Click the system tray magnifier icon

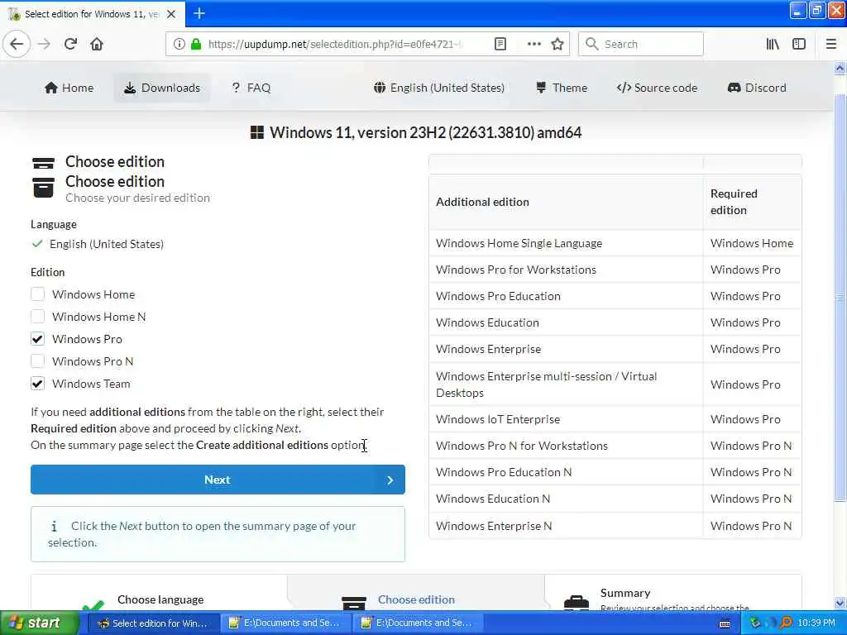(x=786, y=623)
